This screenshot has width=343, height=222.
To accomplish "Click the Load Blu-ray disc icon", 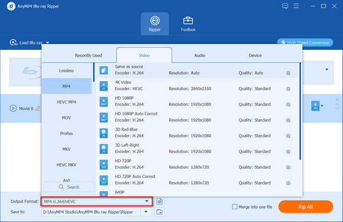I will [13, 42].
